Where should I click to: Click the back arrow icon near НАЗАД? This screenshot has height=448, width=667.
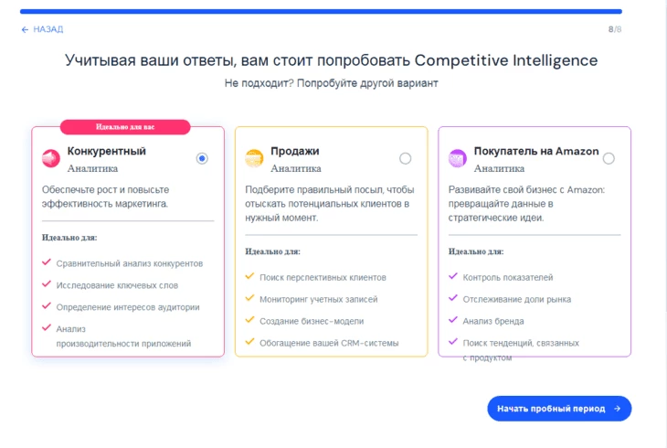[x=25, y=29]
